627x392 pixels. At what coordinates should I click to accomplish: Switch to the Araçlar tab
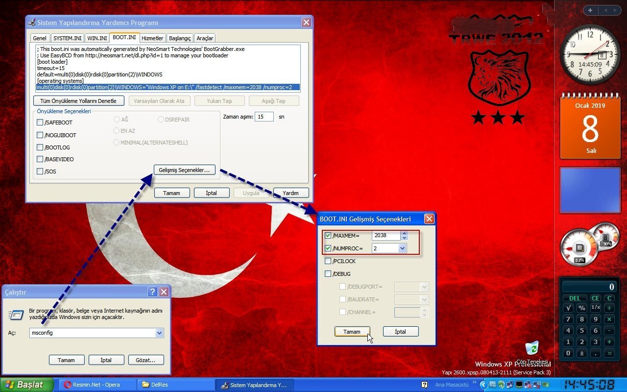click(205, 38)
